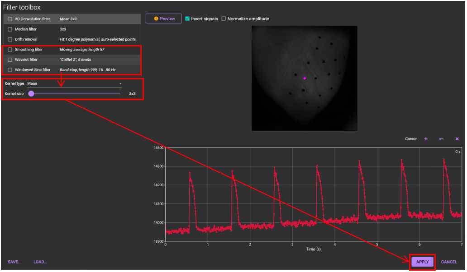Open the Kernel type dropdown
This screenshot has height=272, width=467.
74,83
